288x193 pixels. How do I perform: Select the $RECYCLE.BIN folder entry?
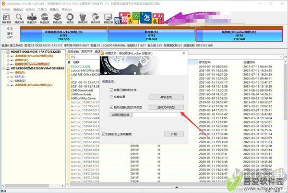tap(81, 67)
